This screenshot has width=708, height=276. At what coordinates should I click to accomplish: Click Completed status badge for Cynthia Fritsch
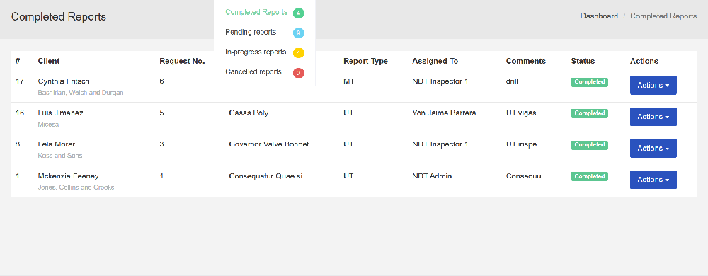coord(589,82)
